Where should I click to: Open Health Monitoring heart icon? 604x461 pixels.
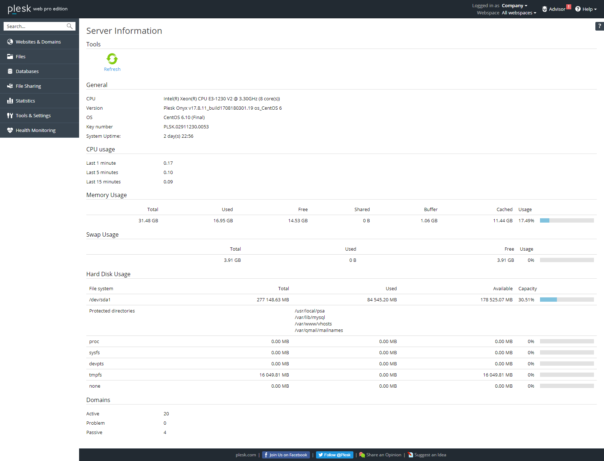tap(10, 130)
